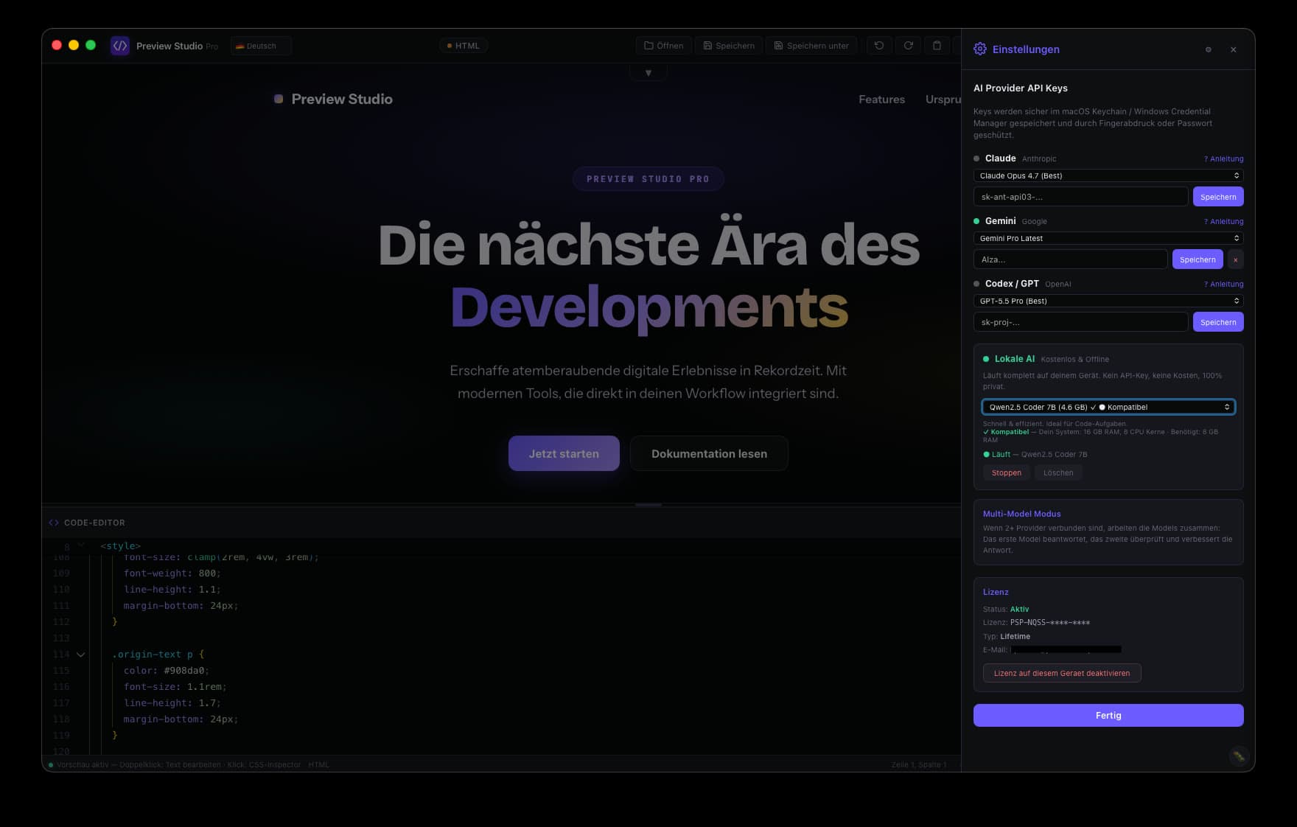
Task: Stop the running local model with Stoppen
Action: pos(1007,472)
